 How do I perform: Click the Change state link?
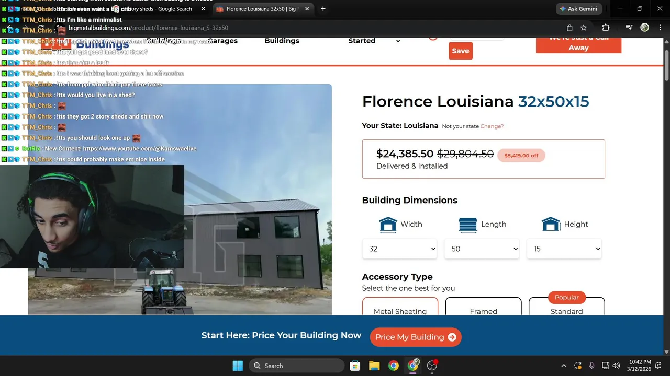(492, 126)
